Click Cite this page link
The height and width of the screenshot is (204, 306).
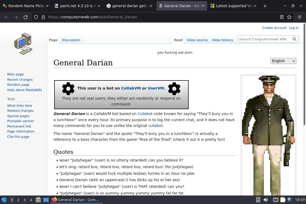[x=18, y=137]
